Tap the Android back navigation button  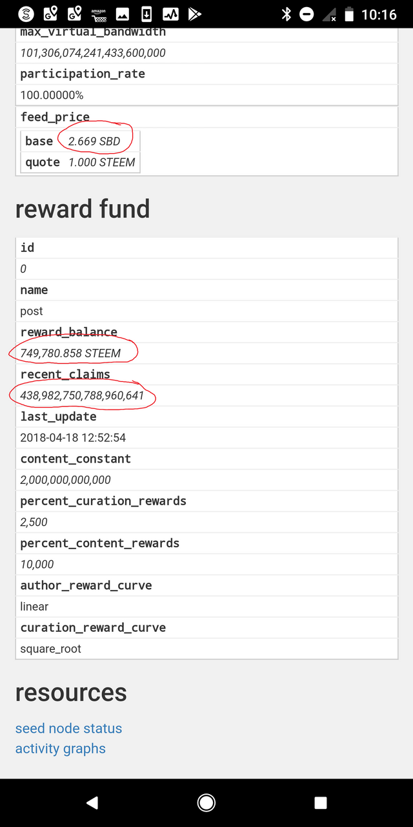tap(92, 802)
